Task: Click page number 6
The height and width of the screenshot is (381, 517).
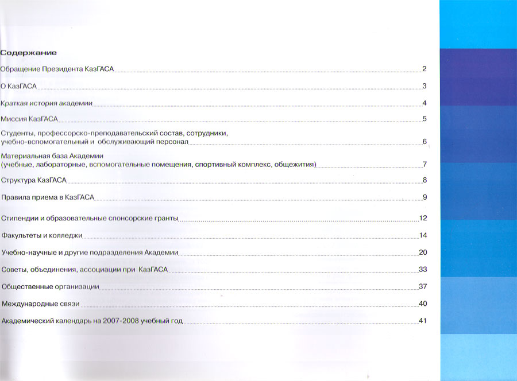Action: pyautogui.click(x=425, y=142)
